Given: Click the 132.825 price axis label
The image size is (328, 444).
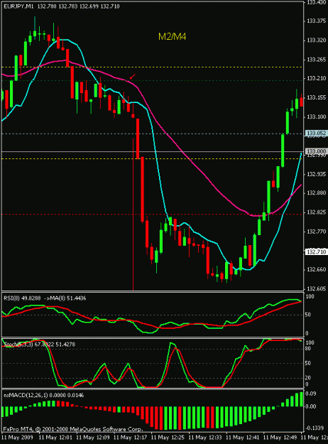Looking at the screenshot, I should point(317,212).
